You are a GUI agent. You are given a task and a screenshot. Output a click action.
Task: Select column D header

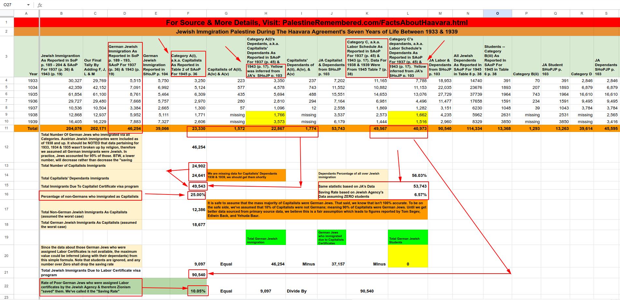[x=125, y=13]
